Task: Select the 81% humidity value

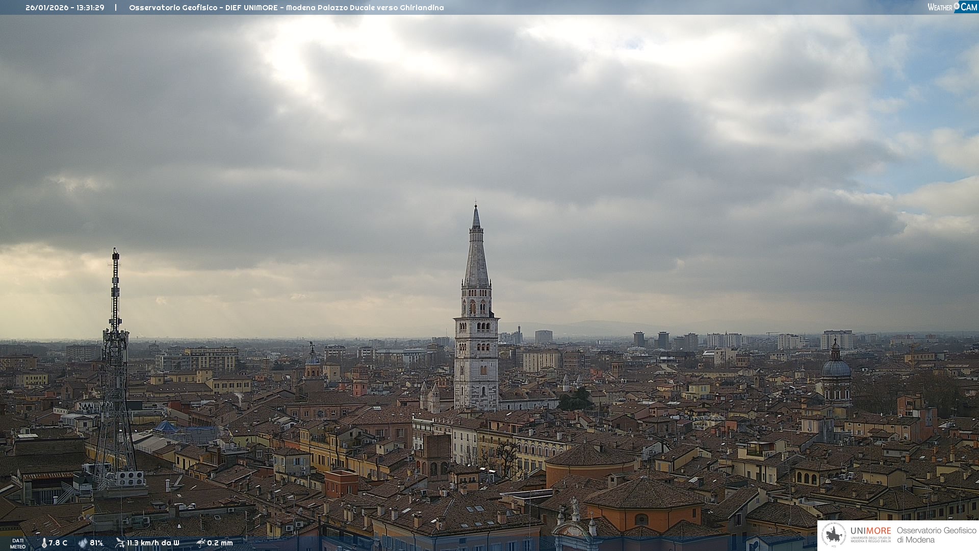Action: tap(96, 543)
